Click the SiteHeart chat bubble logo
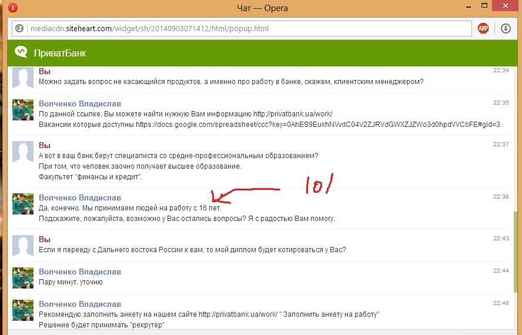The image size is (522, 335). coord(21,52)
